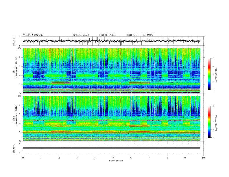The width and height of the screenshot is (229, 177).
Task: Click the 'station=ATH' label
Action: tap(107, 35)
